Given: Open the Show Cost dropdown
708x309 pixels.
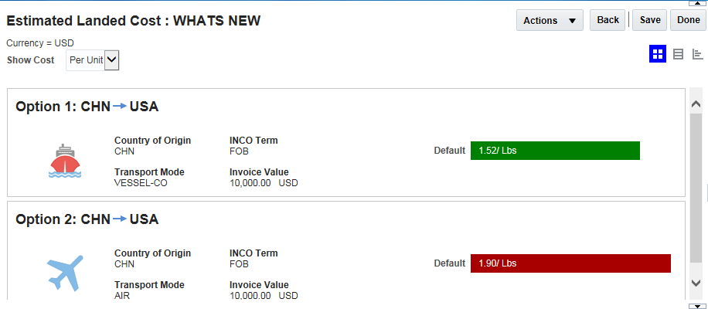Looking at the screenshot, I should point(92,60).
